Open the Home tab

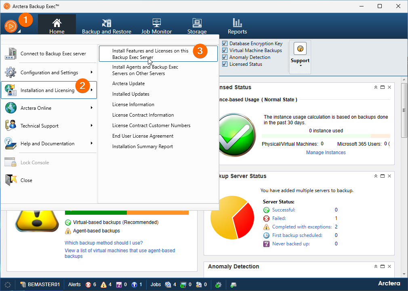click(x=57, y=25)
